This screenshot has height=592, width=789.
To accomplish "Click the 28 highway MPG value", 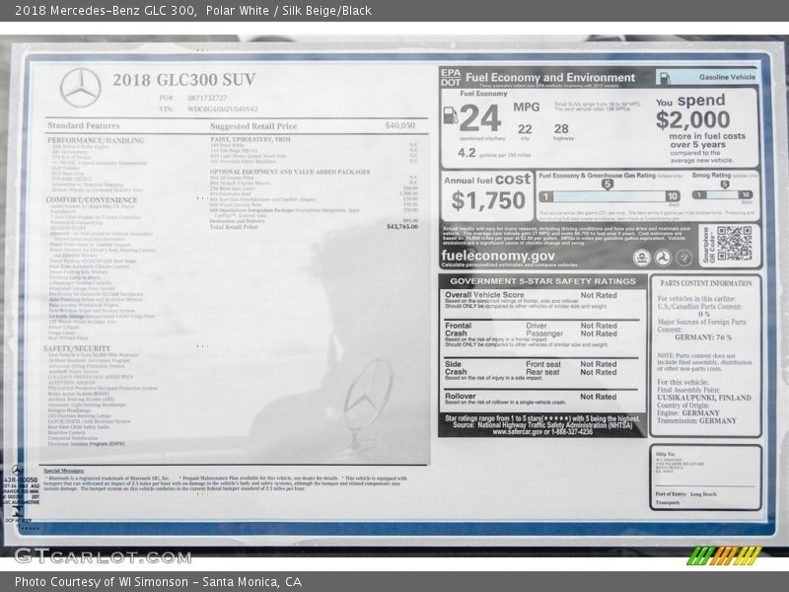I will coord(561,129).
